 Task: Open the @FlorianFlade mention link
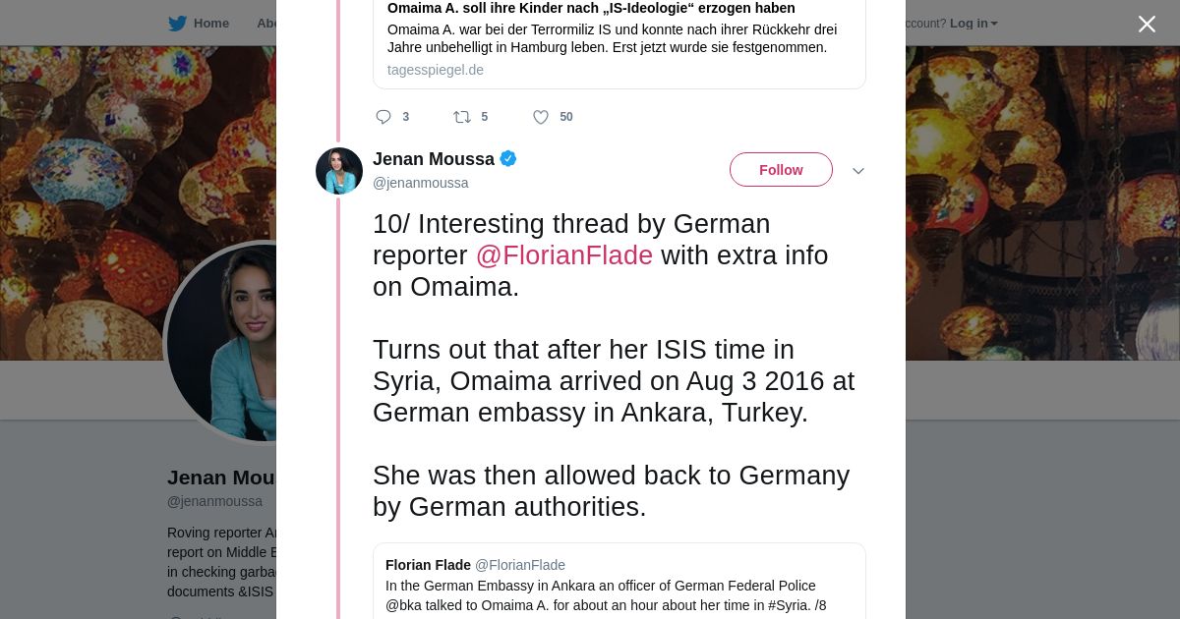click(x=563, y=255)
